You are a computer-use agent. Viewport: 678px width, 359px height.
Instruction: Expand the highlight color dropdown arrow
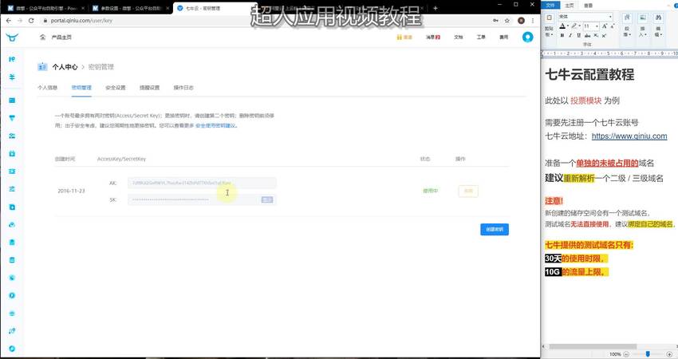point(580,26)
